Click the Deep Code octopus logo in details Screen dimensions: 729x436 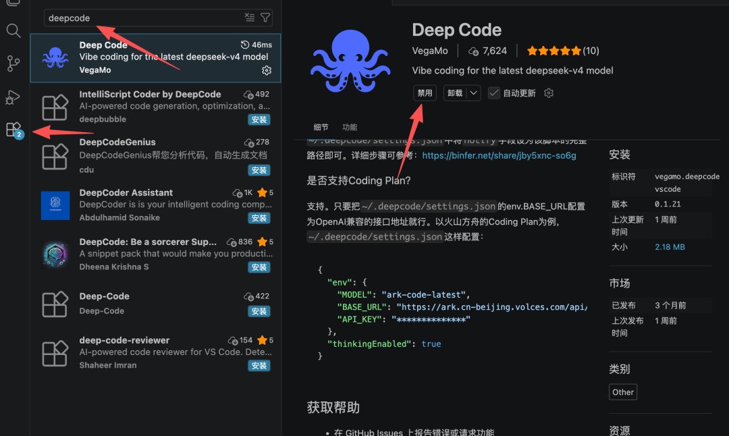350,61
